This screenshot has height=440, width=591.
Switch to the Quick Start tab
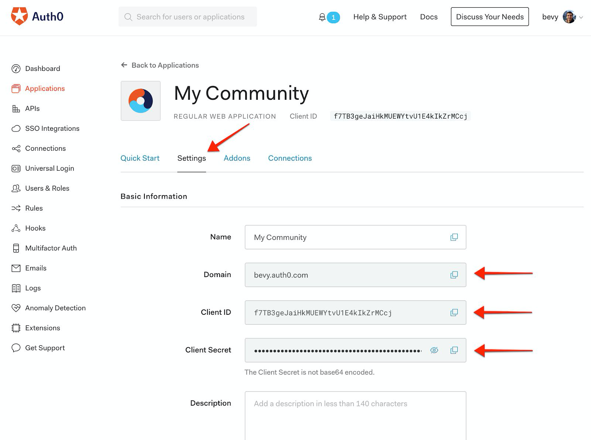[140, 158]
